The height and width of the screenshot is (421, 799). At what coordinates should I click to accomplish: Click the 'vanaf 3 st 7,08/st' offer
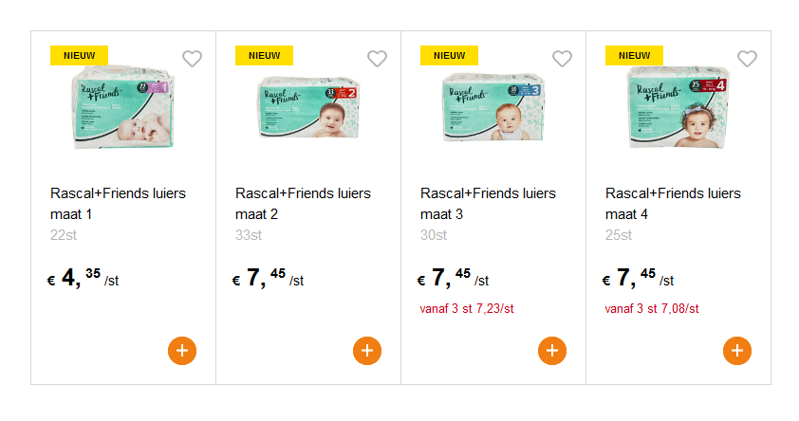coord(652,308)
